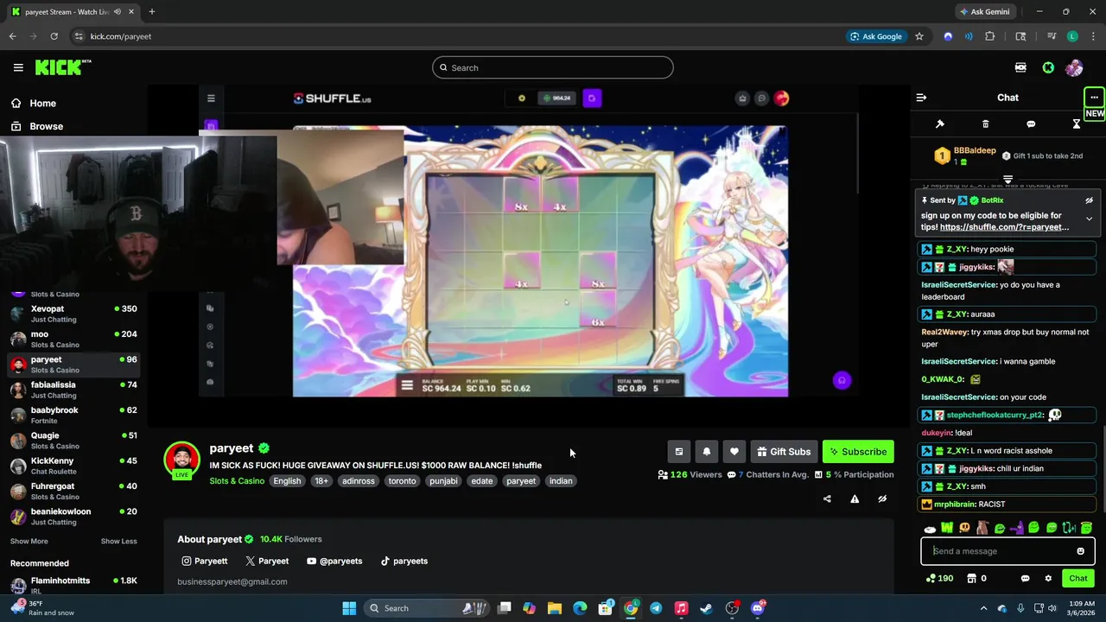Collapse the gift leaderboard using the funnel handle
The height and width of the screenshot is (622, 1106).
click(1007, 179)
